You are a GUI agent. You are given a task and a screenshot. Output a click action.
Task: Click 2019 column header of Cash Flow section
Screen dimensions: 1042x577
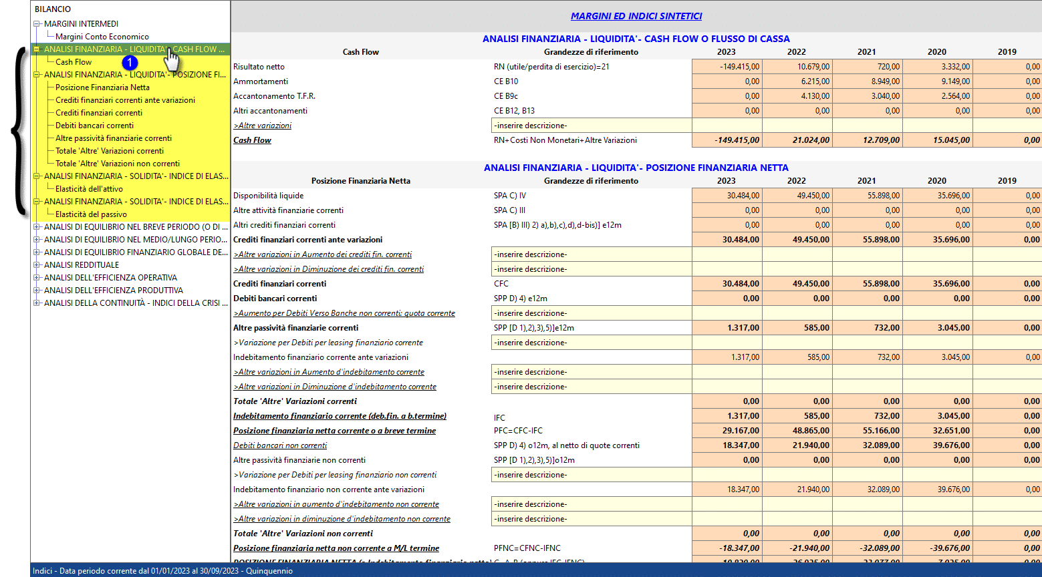click(x=1007, y=52)
